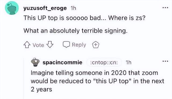Click the final reply line reading '2 years'
Viewport: 172px width, 99px height.
coord(41,89)
